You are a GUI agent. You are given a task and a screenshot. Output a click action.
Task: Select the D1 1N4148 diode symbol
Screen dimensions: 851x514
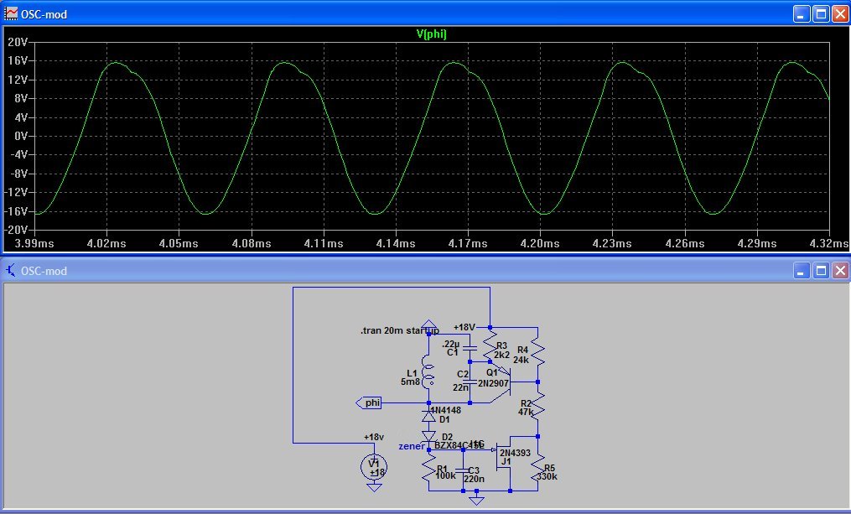428,416
